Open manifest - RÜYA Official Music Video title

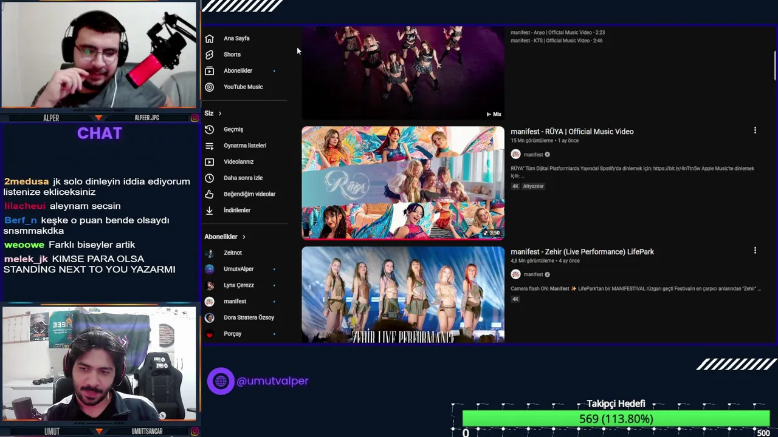(572, 132)
